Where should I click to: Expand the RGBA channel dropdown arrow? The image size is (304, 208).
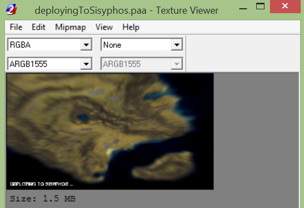click(86, 45)
